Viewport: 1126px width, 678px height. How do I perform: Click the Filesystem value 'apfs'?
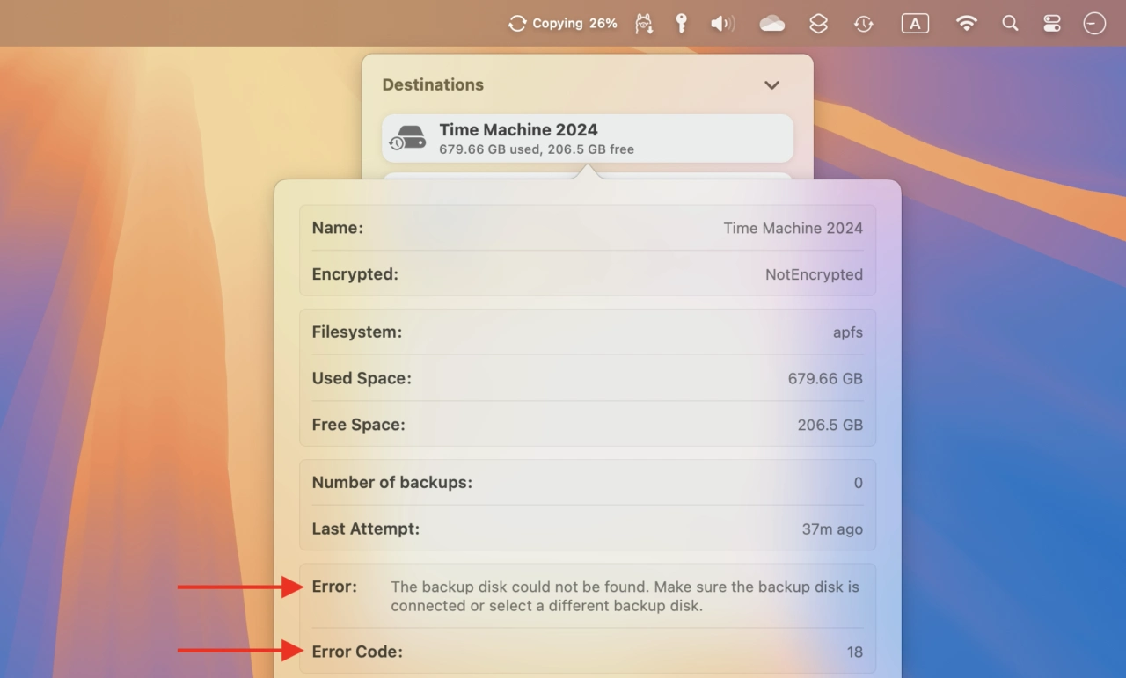pyautogui.click(x=848, y=332)
